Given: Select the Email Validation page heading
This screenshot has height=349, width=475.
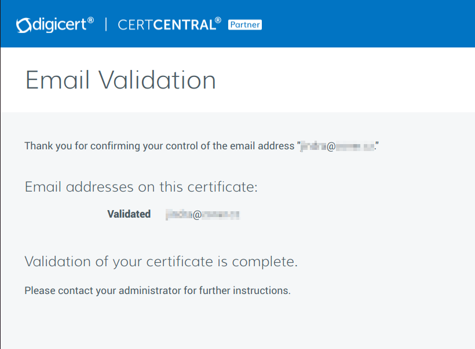Looking at the screenshot, I should (x=120, y=80).
